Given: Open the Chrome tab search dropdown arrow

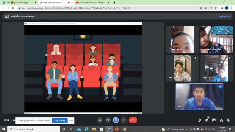Looking at the screenshot, I should coord(210,3).
